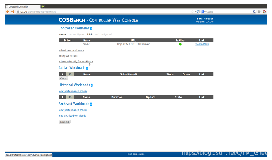Screen dimensions: 272x160
Task: Click the Archived Workloads heading
Action: click(74, 104)
